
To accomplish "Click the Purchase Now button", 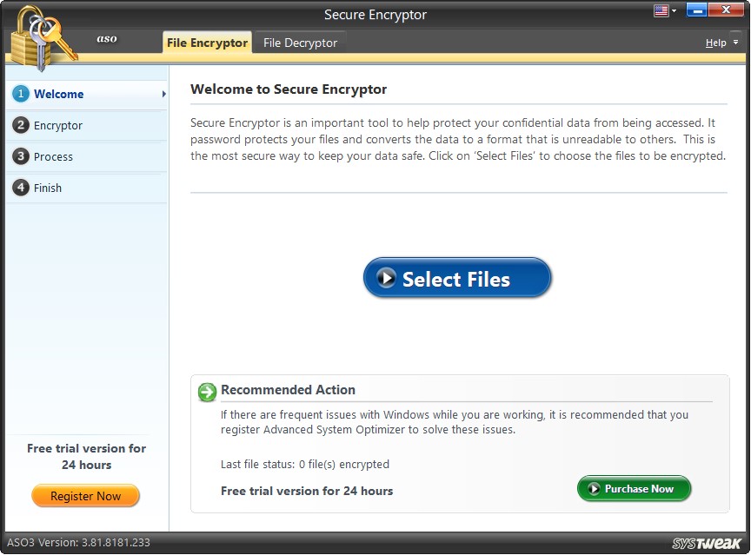I will (634, 488).
